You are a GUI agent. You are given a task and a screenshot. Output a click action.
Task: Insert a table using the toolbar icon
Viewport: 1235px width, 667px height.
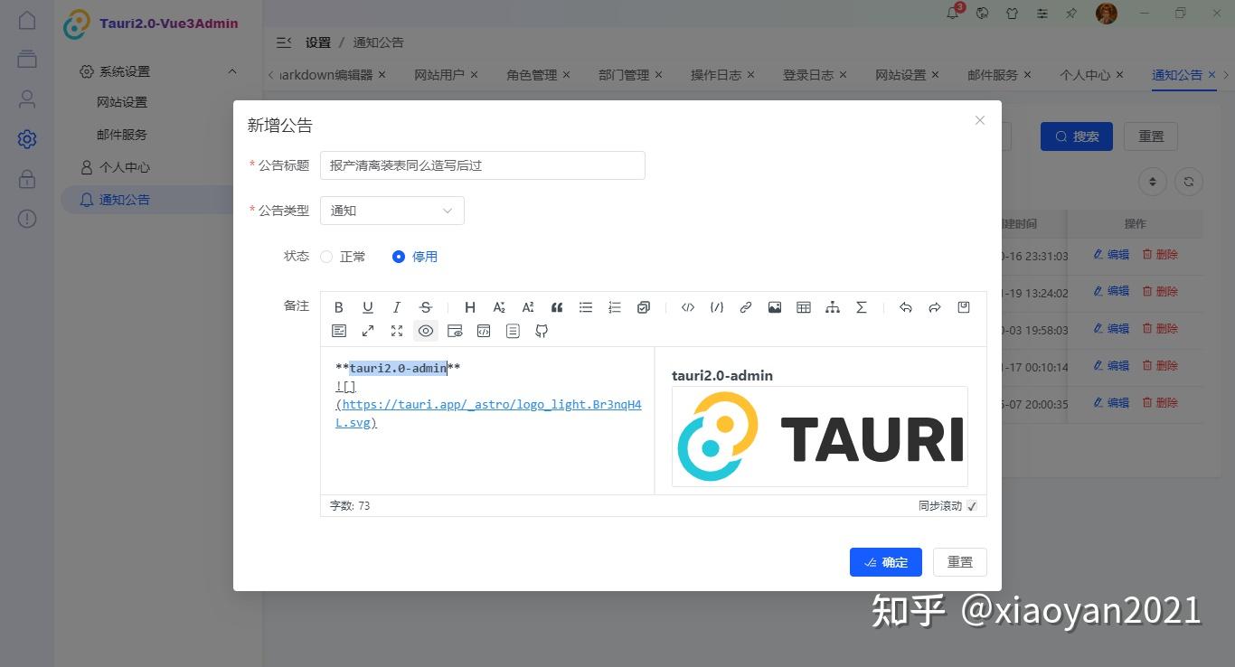tap(803, 307)
